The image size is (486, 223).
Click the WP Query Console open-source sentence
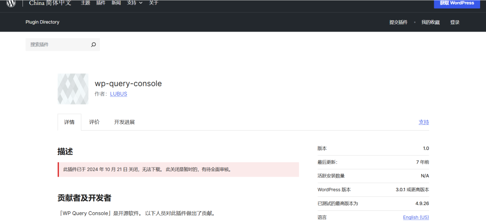click(136, 214)
